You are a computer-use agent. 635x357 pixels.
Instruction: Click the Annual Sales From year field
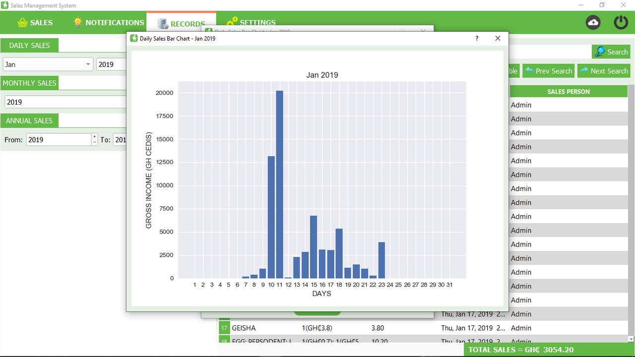tap(59, 140)
